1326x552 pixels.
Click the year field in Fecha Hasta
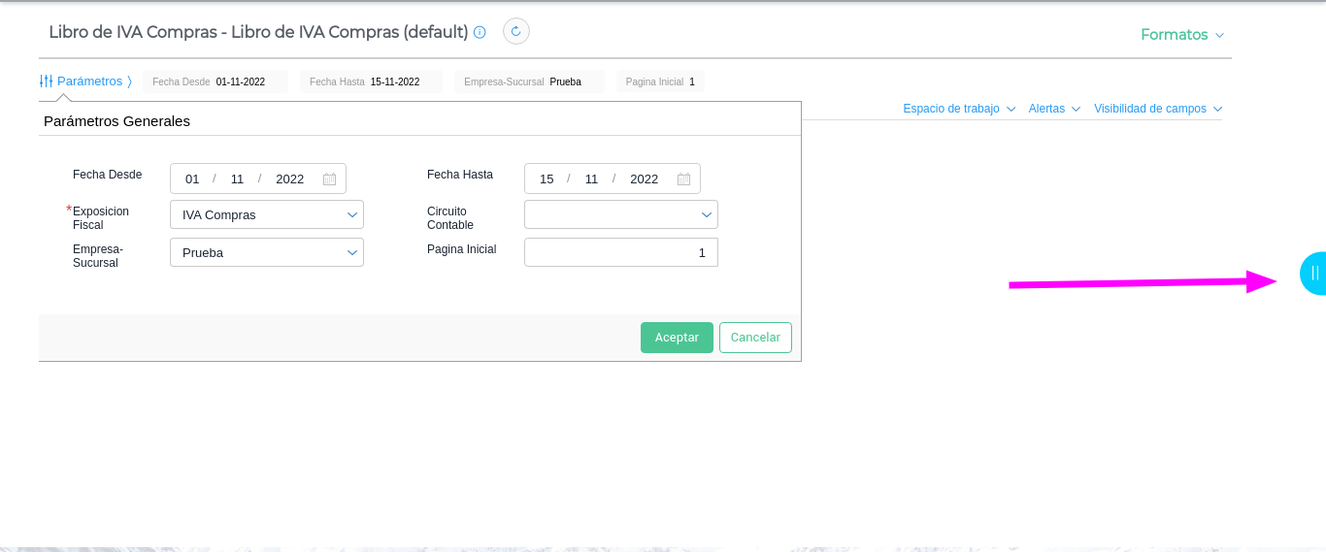click(x=644, y=179)
